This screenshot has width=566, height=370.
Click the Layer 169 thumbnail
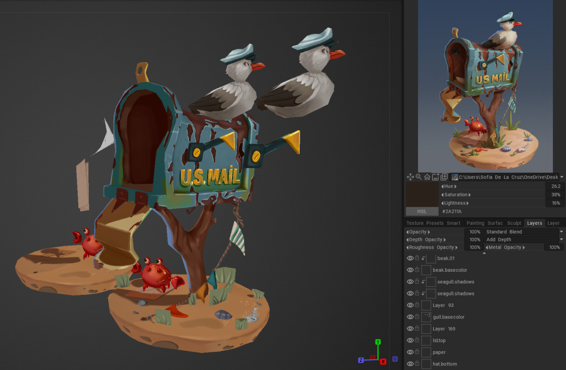click(427, 329)
